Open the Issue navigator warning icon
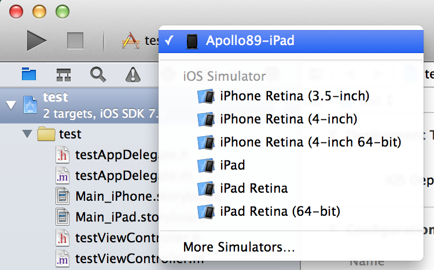This screenshot has height=270, width=434. (133, 75)
